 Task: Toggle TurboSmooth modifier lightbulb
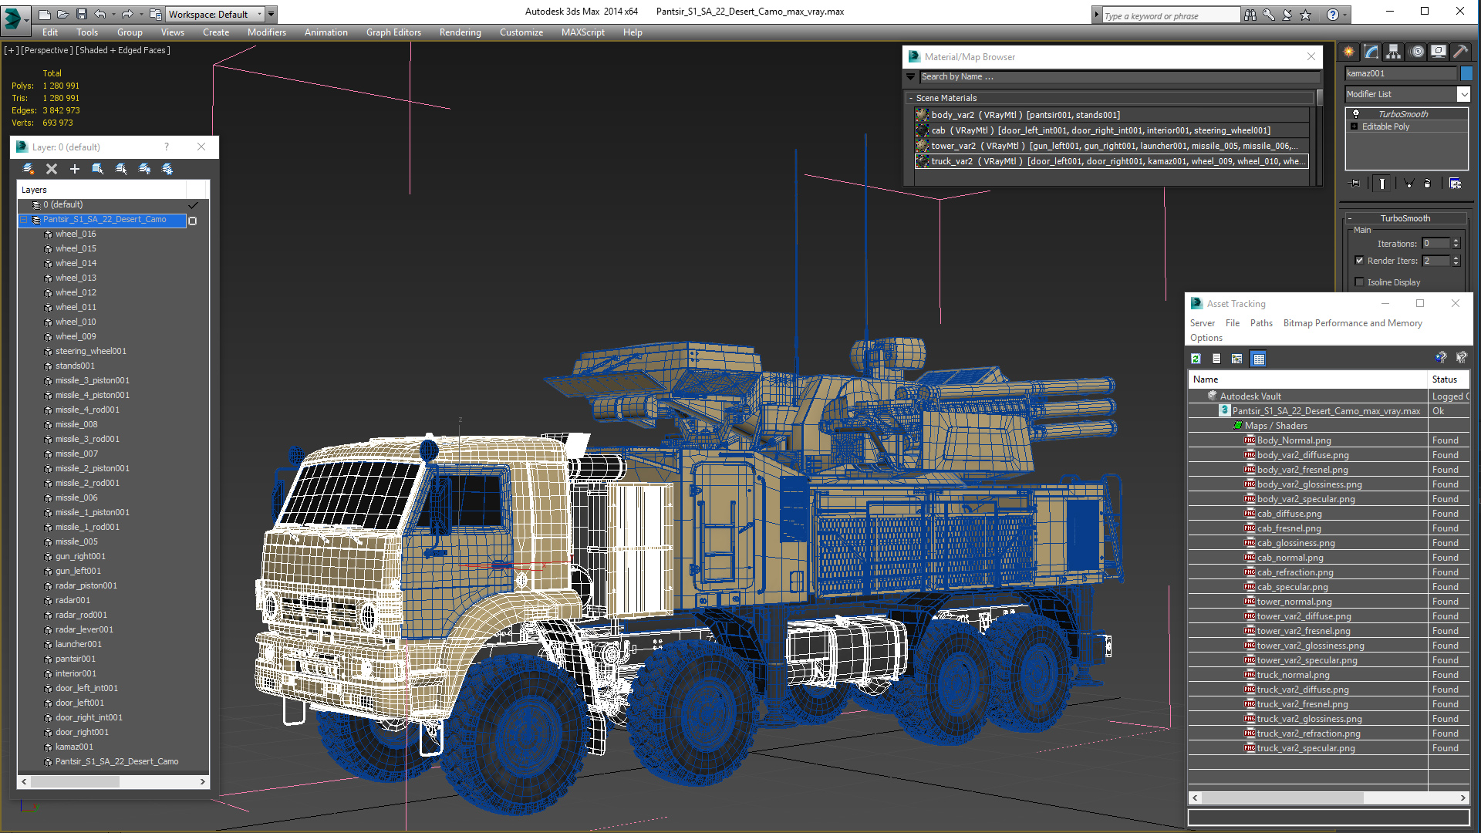(1355, 114)
